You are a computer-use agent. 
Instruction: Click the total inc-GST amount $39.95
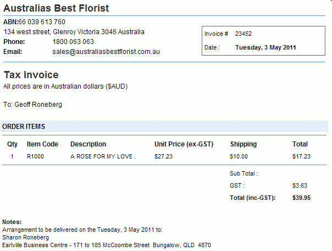[x=301, y=198]
